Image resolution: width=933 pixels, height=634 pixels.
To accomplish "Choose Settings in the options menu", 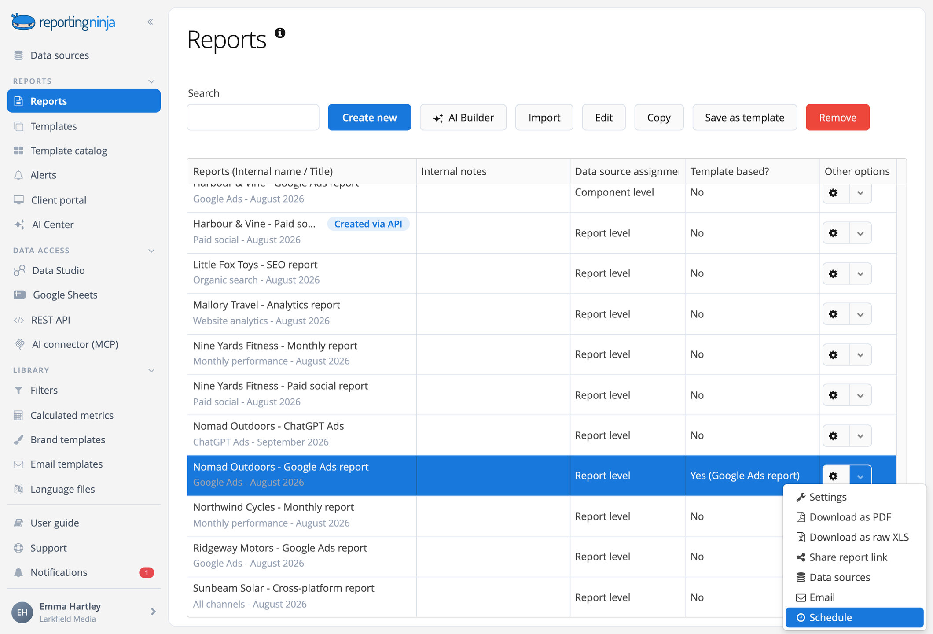I will (855, 497).
